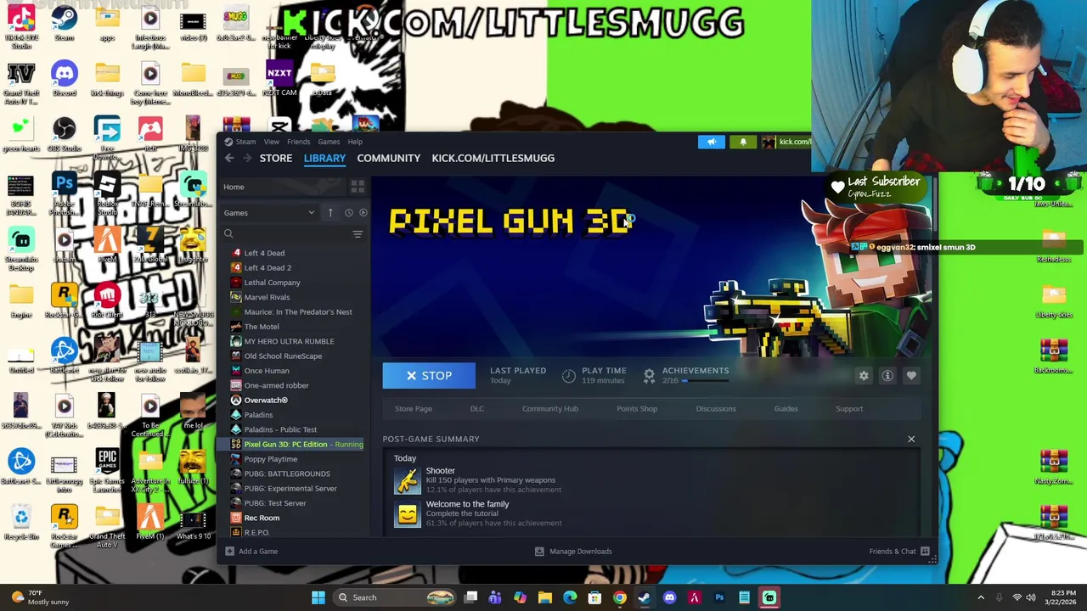The width and height of the screenshot is (1087, 611).
Task: Open the Community Hub link
Action: tap(550, 409)
